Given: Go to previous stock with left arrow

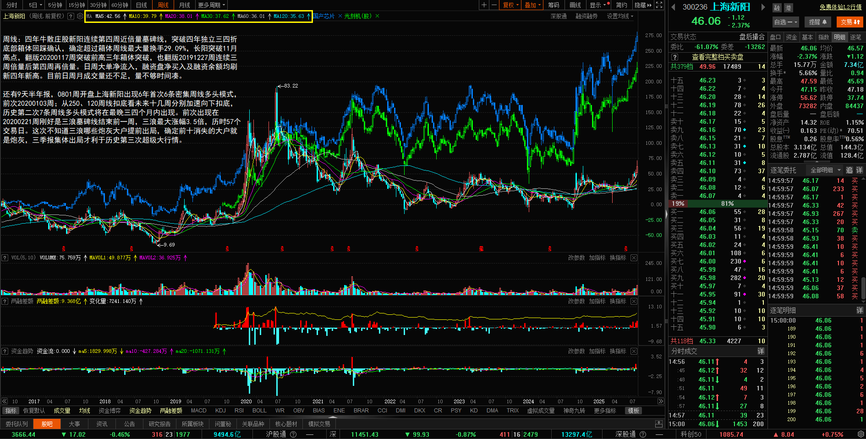Looking at the screenshot, I should [x=673, y=7].
